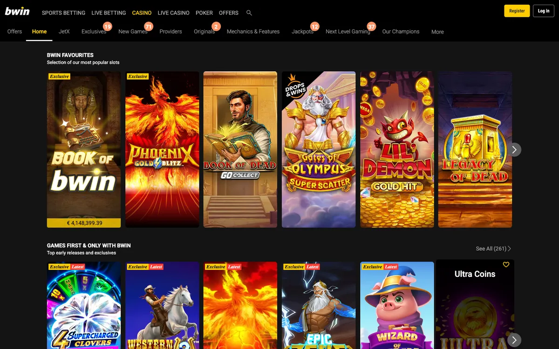559x349 pixels.
Task: Open the More navigation menu
Action: pyautogui.click(x=437, y=32)
